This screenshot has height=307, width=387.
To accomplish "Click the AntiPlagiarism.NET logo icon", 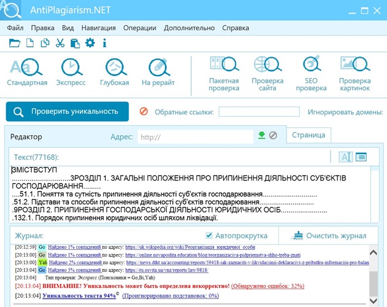I will [x=11, y=10].
